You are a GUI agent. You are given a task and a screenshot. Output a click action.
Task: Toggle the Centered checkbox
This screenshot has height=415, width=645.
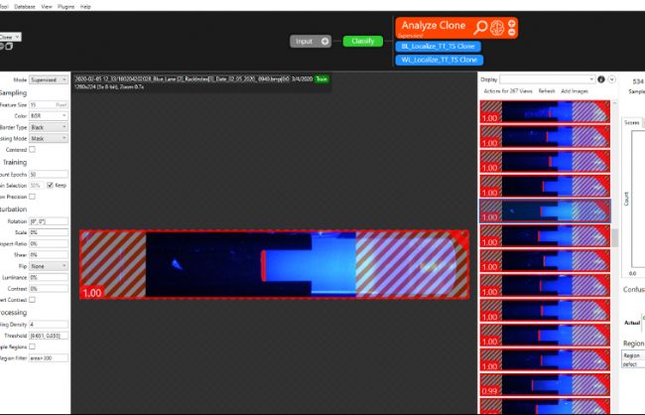pos(33,149)
